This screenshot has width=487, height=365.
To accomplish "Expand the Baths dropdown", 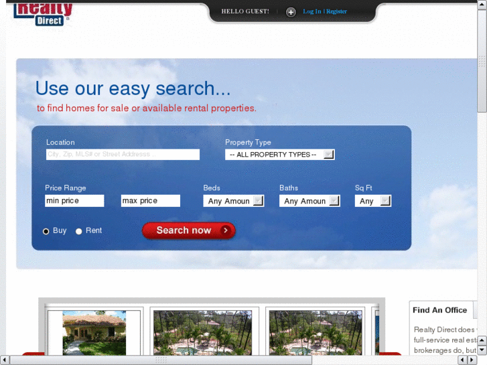I will pos(309,201).
